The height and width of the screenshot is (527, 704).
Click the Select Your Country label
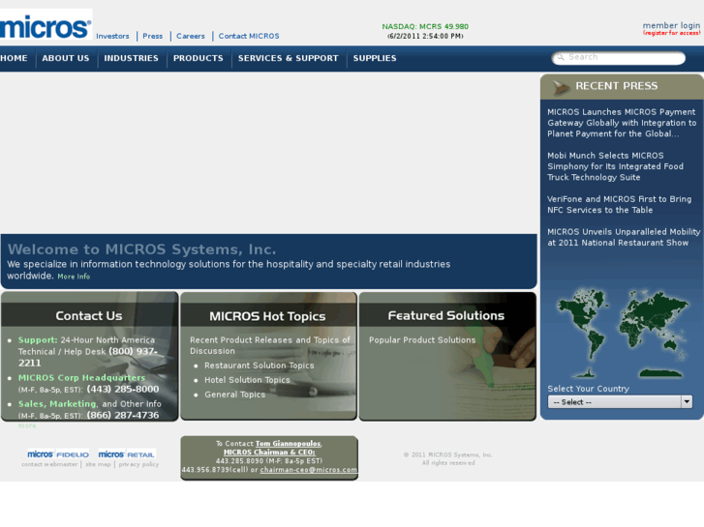pyautogui.click(x=588, y=389)
